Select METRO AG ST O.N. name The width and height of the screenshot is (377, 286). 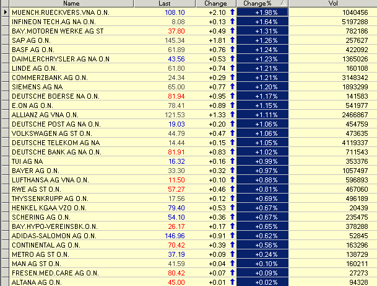tap(40, 255)
